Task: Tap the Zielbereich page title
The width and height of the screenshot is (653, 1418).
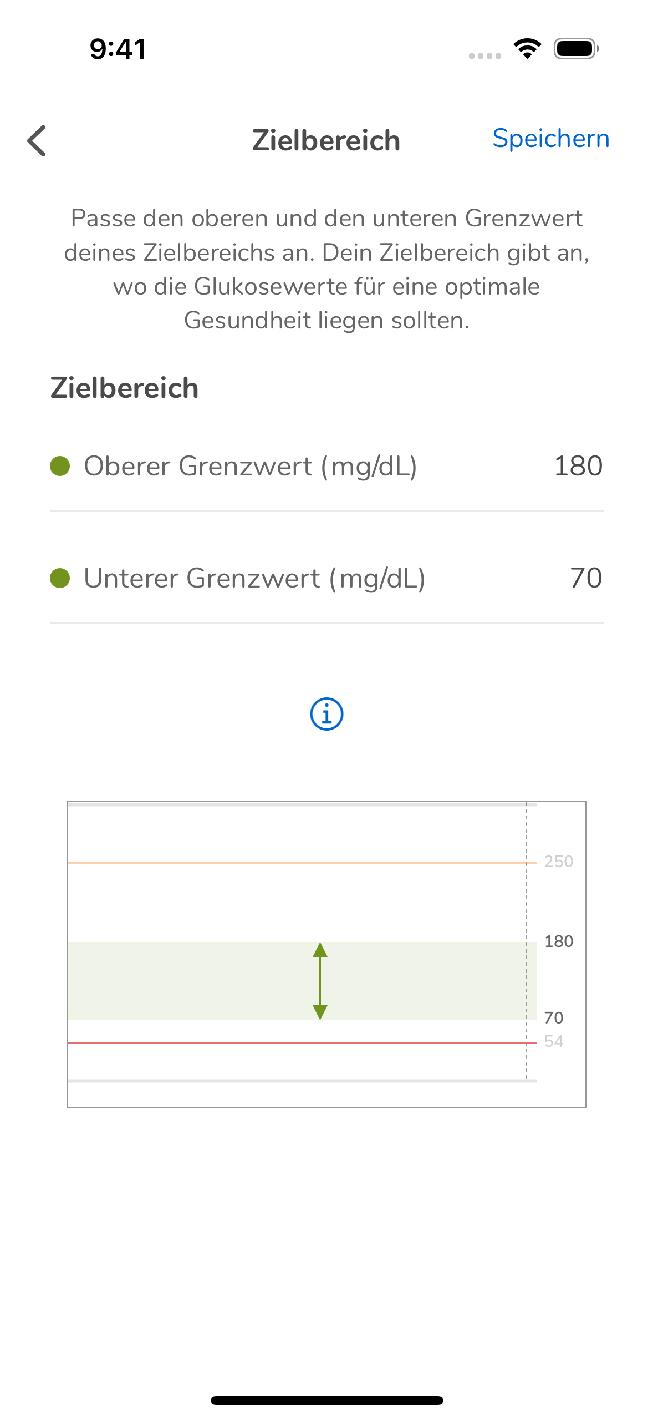Action: coord(326,140)
